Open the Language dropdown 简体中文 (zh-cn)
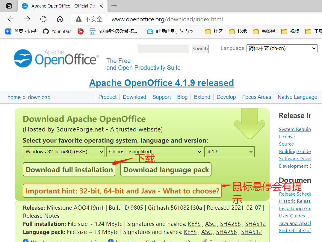 point(282,49)
